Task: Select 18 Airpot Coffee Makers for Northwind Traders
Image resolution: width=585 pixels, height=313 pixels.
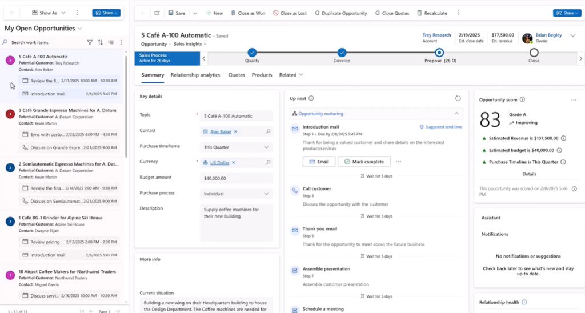Action: [x=67, y=271]
